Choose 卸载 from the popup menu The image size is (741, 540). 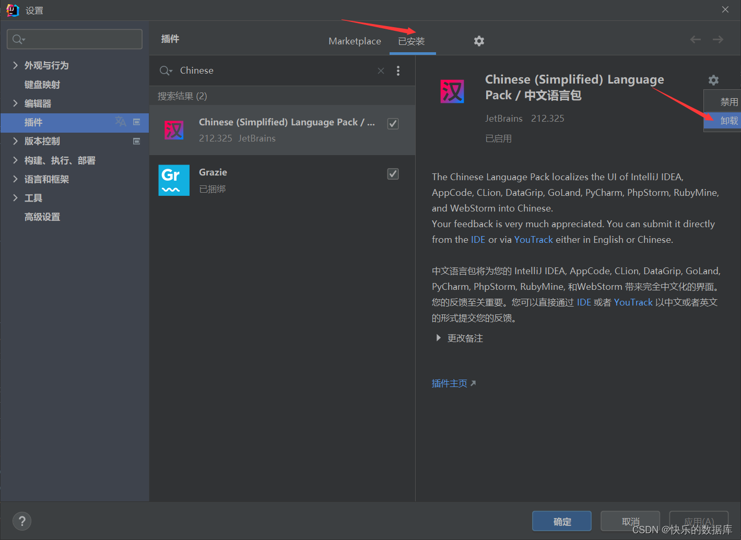[722, 121]
